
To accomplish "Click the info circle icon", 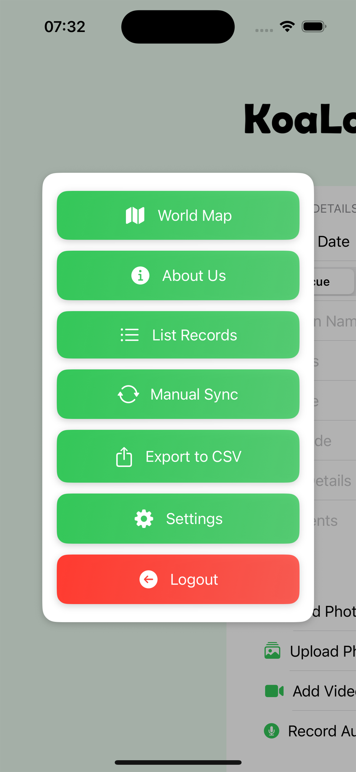I will tap(140, 275).
